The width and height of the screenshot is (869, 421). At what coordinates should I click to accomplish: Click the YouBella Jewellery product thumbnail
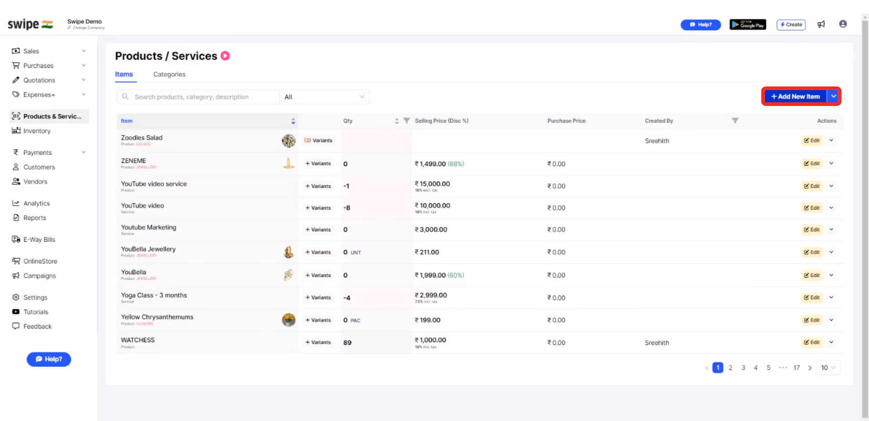tap(289, 252)
